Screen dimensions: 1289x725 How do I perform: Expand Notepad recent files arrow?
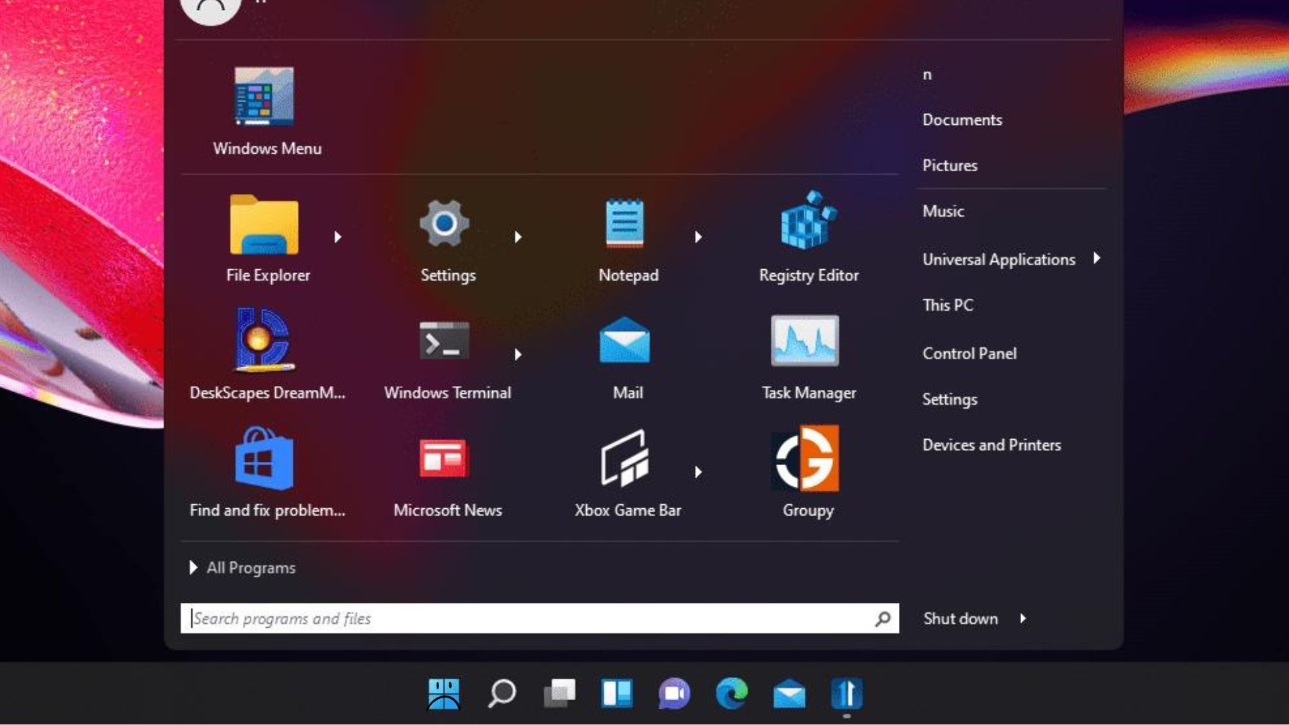pos(698,237)
